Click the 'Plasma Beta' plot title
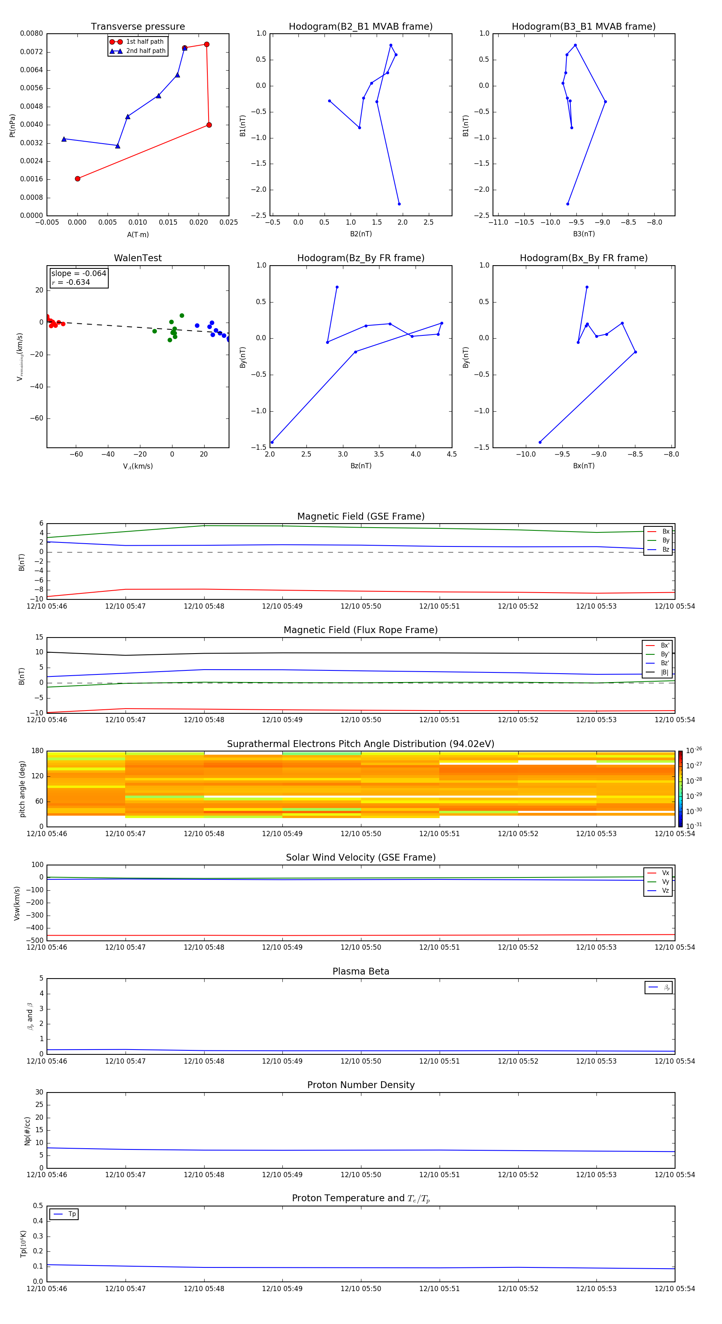Screen dimensions: 722x1324 pyautogui.click(x=361, y=971)
